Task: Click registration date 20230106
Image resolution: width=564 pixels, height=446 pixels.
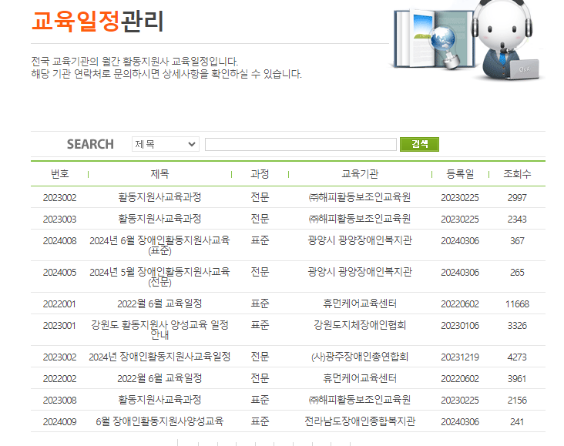Action: click(460, 326)
